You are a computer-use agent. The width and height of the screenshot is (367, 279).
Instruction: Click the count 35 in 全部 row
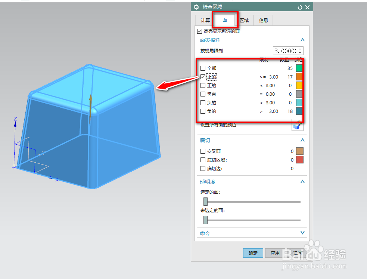(x=290, y=68)
